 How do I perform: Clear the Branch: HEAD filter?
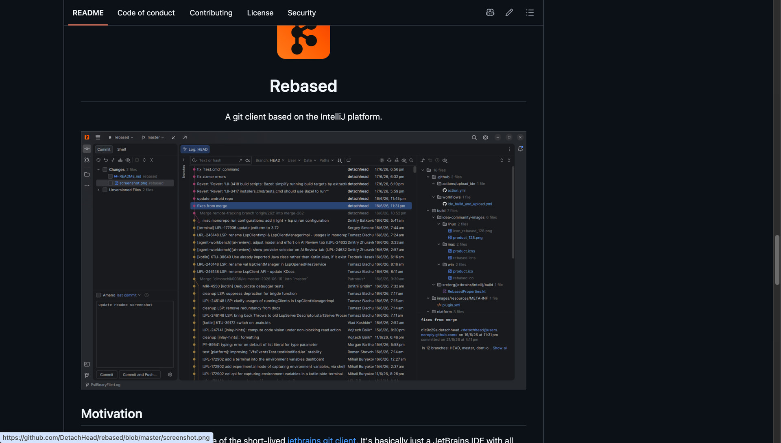pos(283,160)
